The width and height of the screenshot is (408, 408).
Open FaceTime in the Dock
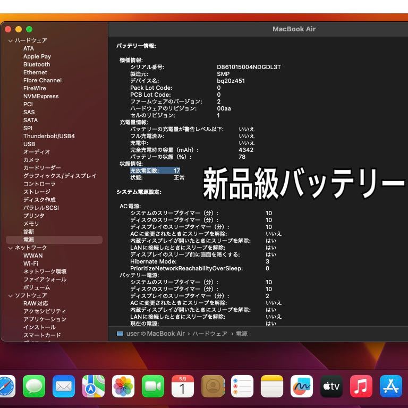point(153,386)
